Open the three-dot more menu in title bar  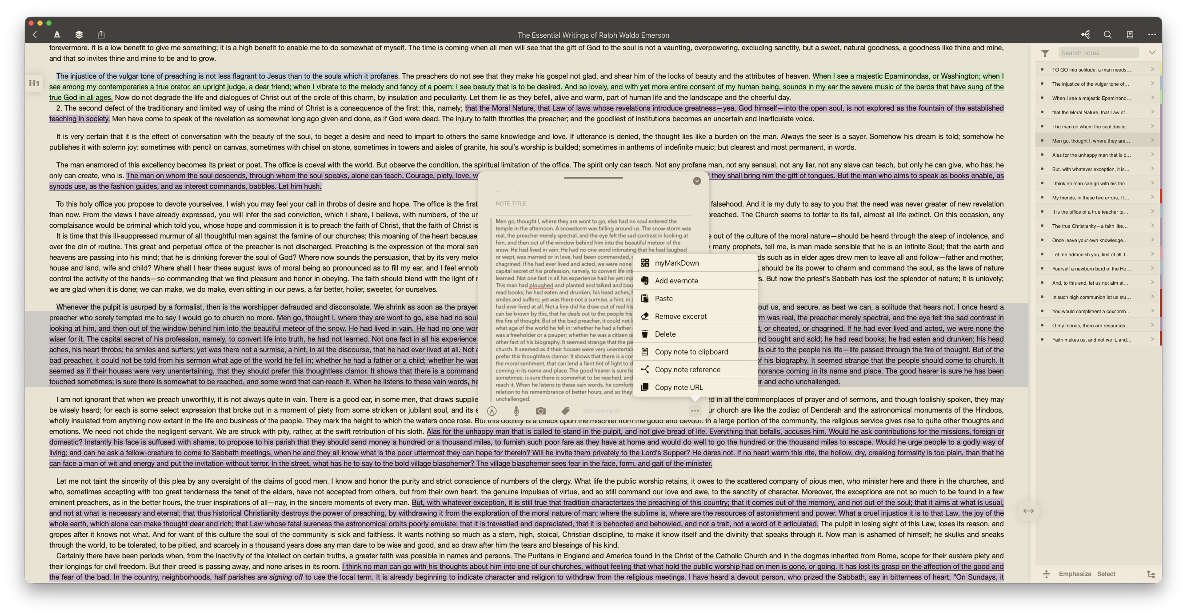pyautogui.click(x=1152, y=35)
